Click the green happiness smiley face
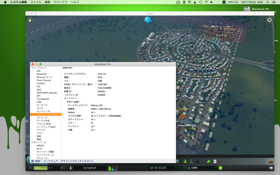Image resolution: width=280 pixels, height=175 pixels. (x=220, y=168)
